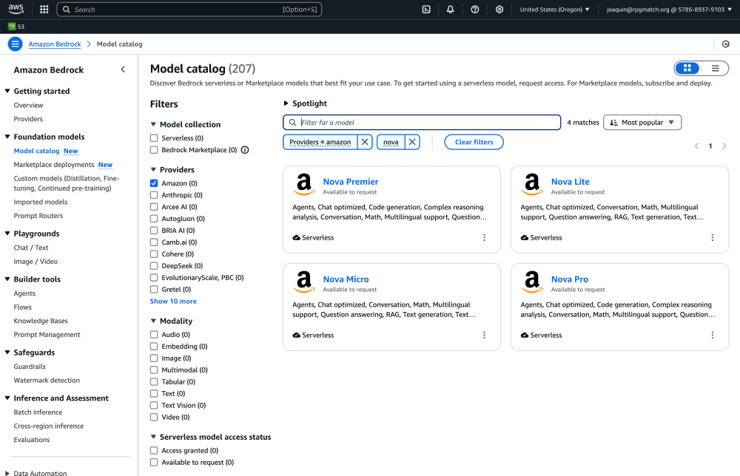Image resolution: width=740 pixels, height=476 pixels.
Task: Click the Clear filters button
Action: (x=474, y=142)
